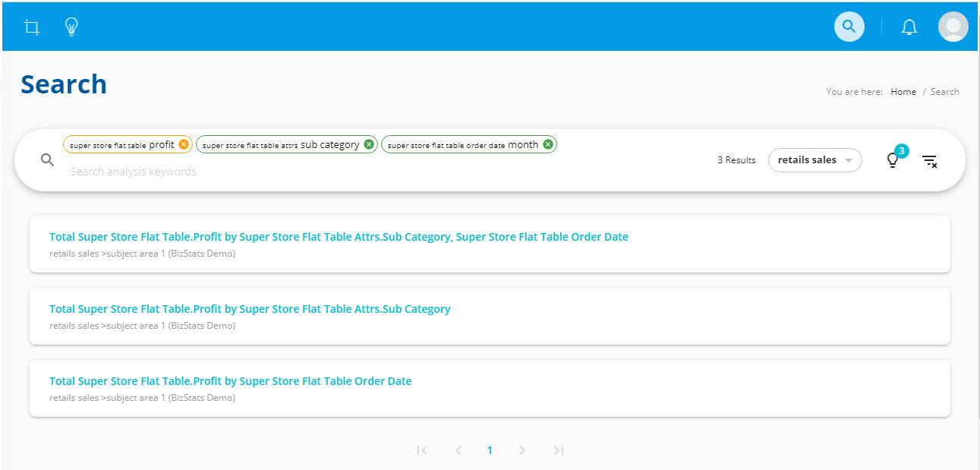The width and height of the screenshot is (980, 470).
Task: Go to previous results page
Action: pyautogui.click(x=458, y=450)
